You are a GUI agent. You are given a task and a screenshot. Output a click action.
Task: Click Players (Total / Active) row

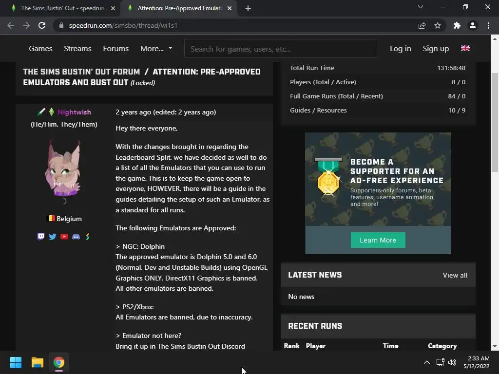tap(378, 82)
